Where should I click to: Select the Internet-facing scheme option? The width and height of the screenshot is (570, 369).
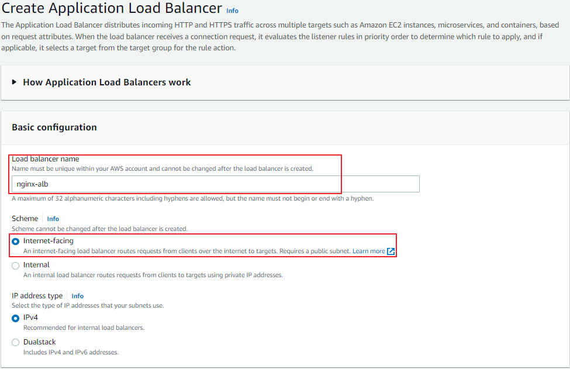(x=15, y=242)
